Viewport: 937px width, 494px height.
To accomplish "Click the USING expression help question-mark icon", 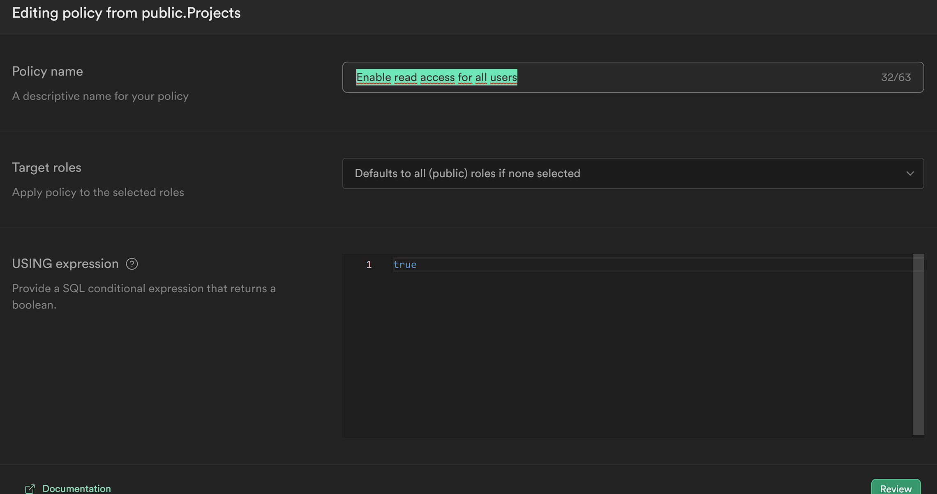I will (x=132, y=264).
